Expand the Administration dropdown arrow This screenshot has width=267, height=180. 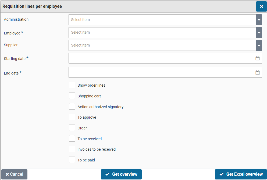click(259, 20)
